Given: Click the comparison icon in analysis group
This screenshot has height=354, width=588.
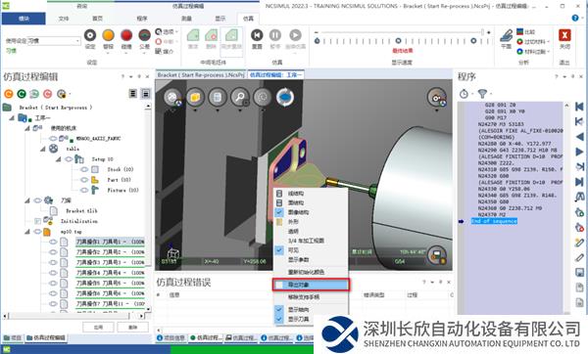Looking at the screenshot, I should point(519,32).
